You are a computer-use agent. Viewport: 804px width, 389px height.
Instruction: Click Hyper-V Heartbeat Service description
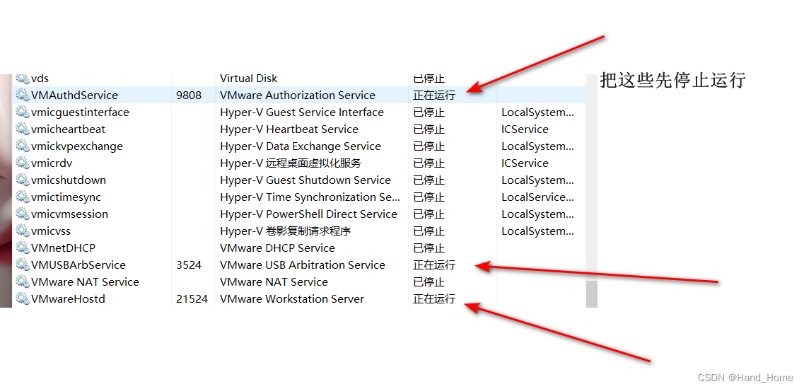[x=289, y=129]
